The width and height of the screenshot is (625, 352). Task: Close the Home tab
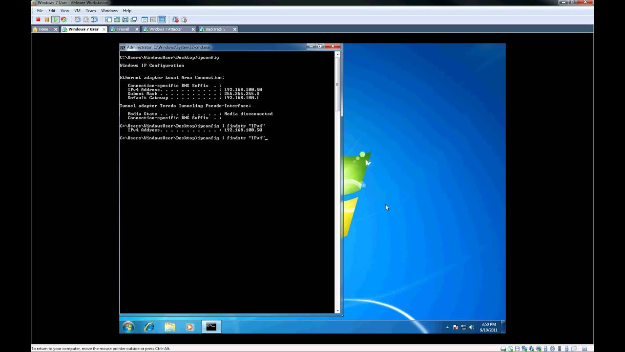point(56,29)
